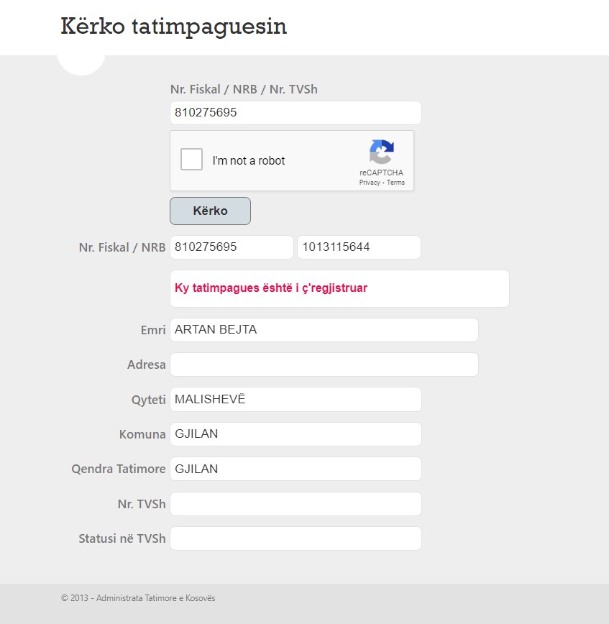
Task: Focus the Nr. Fiskal / NRB / Nr. TVSh search field
Action: point(296,113)
